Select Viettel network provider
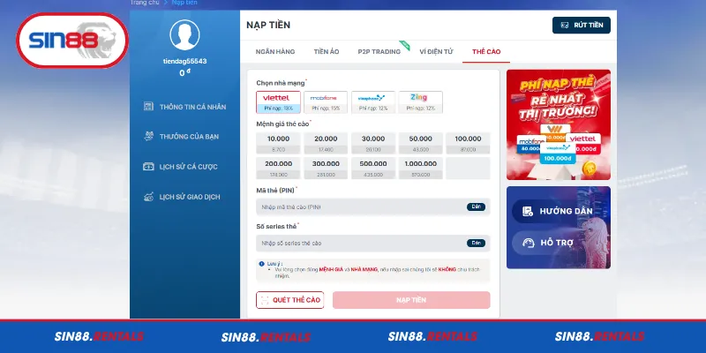 278,102
